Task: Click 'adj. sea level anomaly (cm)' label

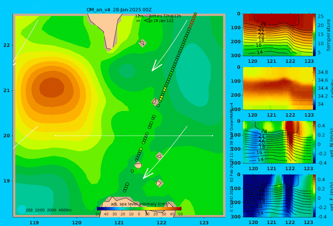Action: [139, 204]
